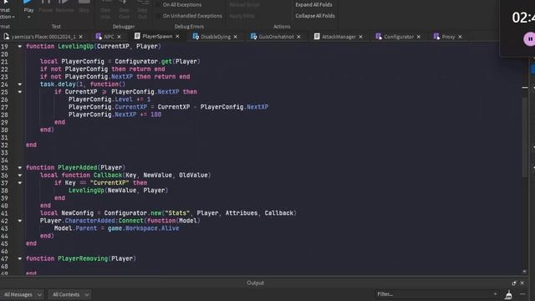Screen dimensions: 535x301
Task: Select the PlayerSpawn script tab
Action: tap(157, 36)
